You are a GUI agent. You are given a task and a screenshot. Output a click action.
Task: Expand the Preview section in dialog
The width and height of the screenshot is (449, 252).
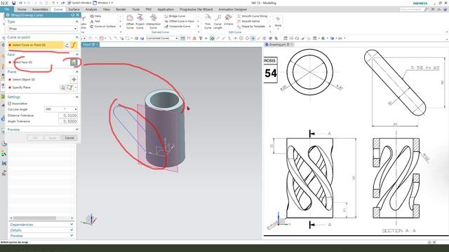coord(76,129)
